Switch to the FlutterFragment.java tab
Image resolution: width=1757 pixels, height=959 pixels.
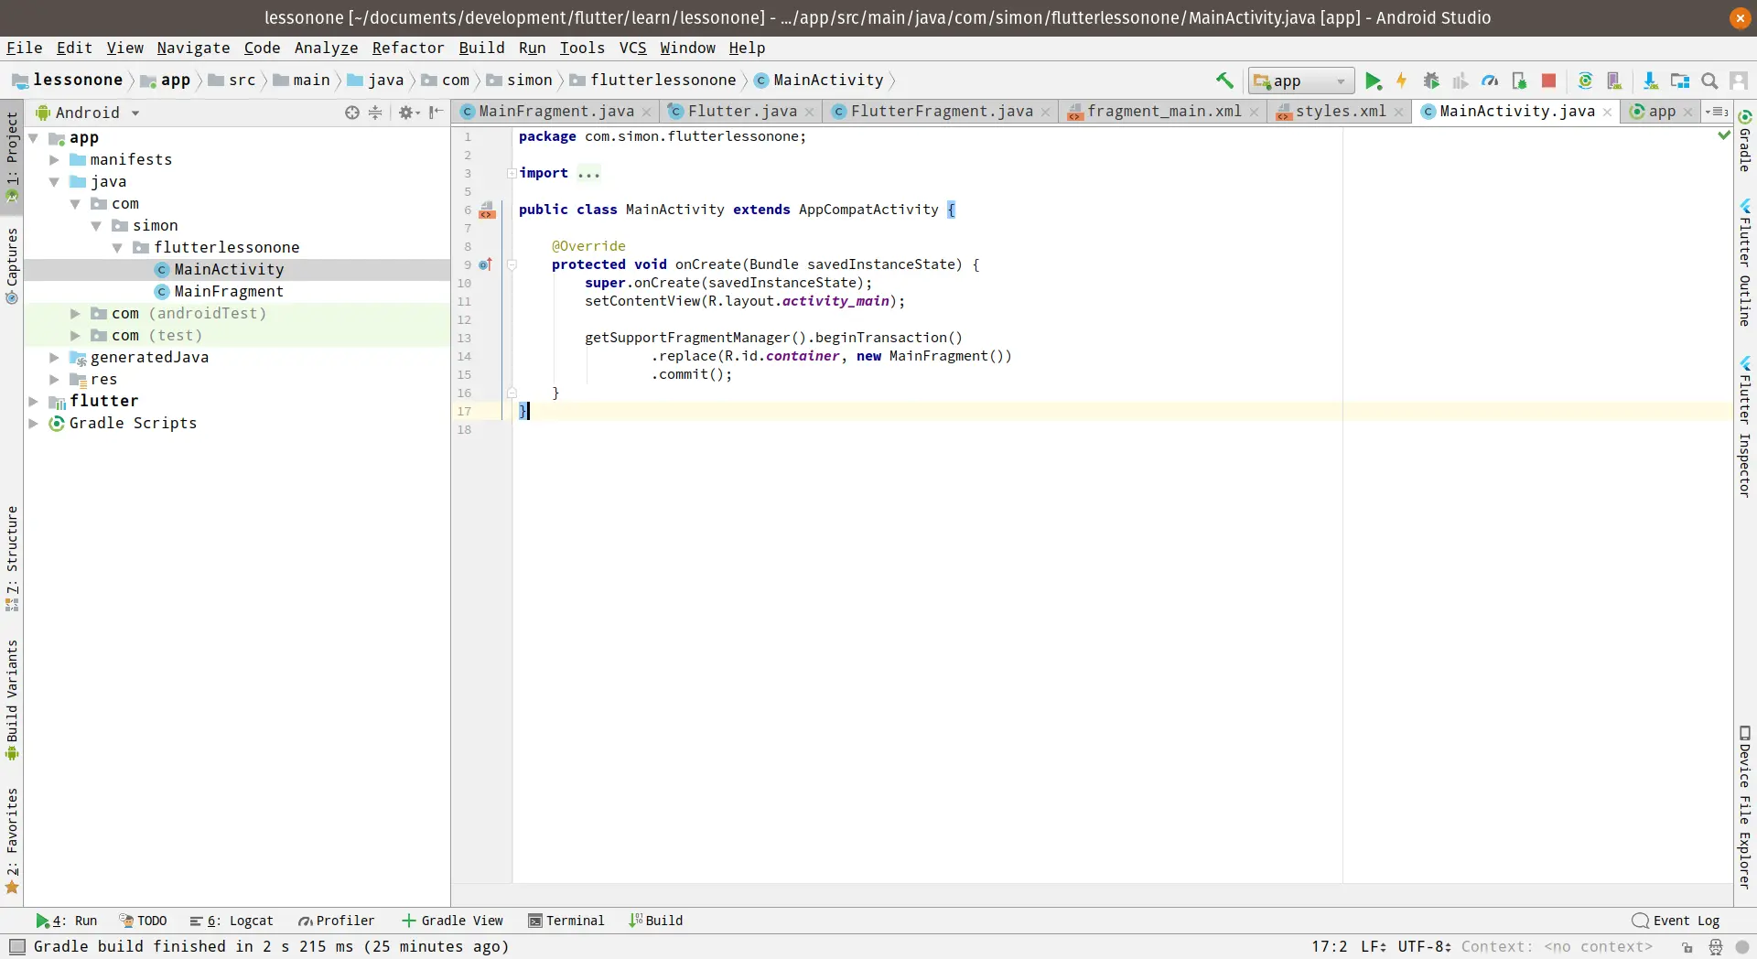[941, 112]
